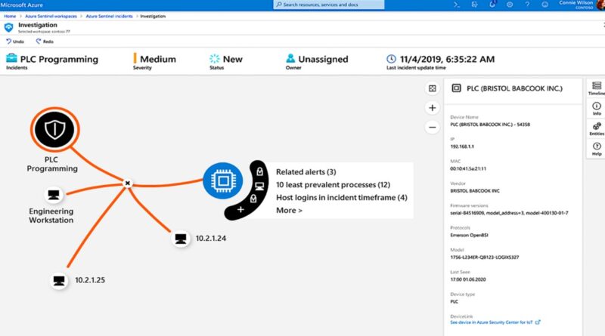
Task: Select the 10.2.1.24 host node
Action: pos(181,239)
